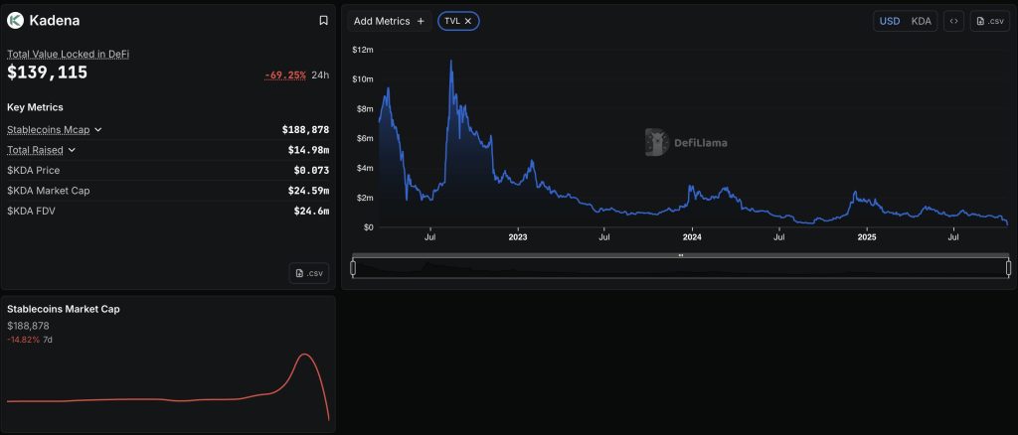The image size is (1018, 435).
Task: Click the -14.82% 7d change
Action: pos(24,340)
